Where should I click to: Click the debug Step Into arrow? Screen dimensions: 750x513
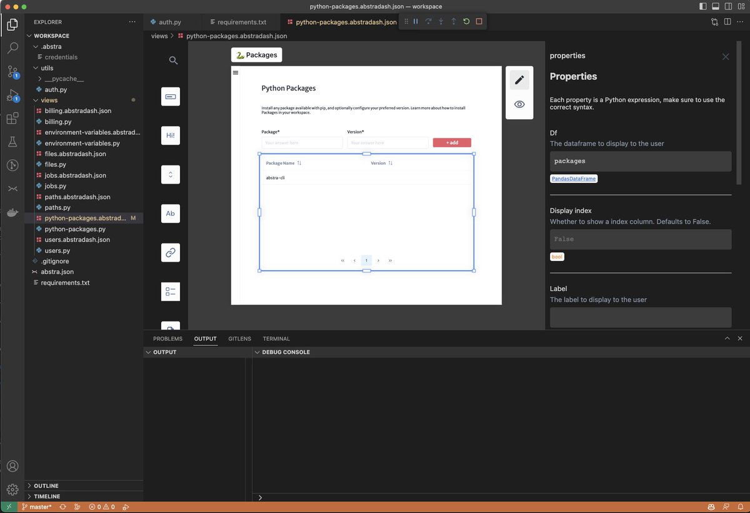[x=441, y=21]
